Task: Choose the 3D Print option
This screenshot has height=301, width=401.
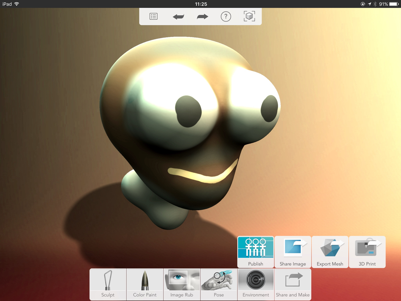Action: tap(367, 252)
